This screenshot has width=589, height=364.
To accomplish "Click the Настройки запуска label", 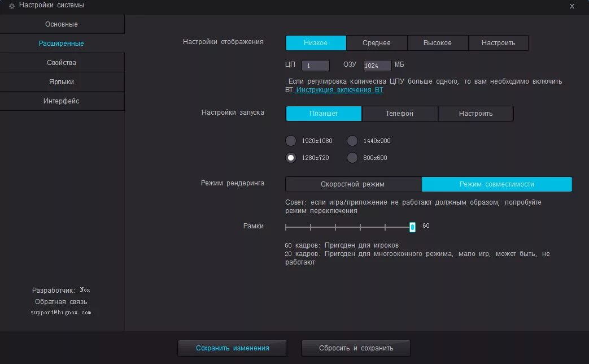I will tap(233, 112).
